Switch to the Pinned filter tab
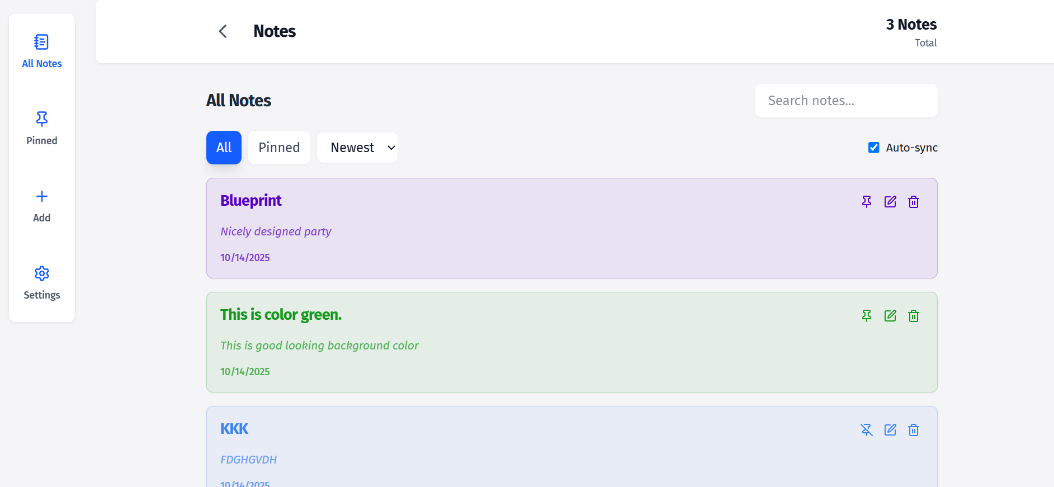The image size is (1054, 487). [x=279, y=148]
